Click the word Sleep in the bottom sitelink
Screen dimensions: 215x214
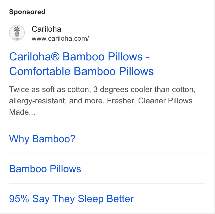[x=91, y=199]
